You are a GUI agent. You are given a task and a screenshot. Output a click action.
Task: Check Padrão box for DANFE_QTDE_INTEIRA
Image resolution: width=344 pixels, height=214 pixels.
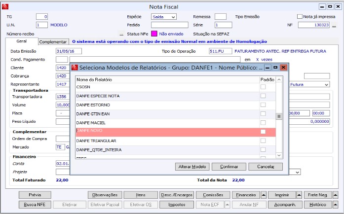point(263,150)
